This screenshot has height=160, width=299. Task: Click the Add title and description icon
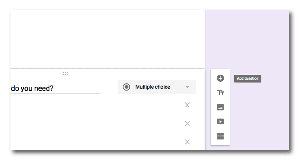point(220,93)
